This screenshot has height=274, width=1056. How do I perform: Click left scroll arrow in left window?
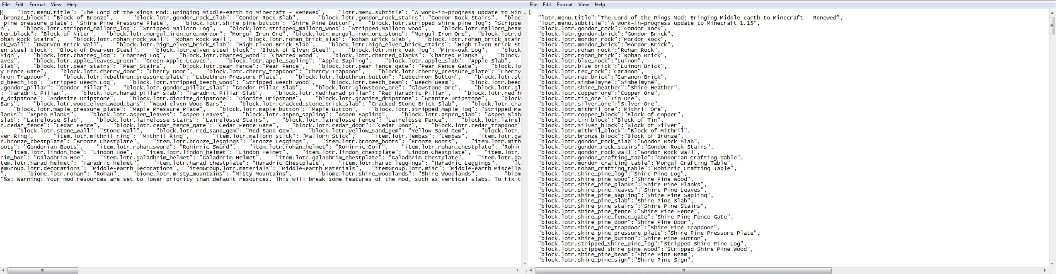tap(3, 270)
